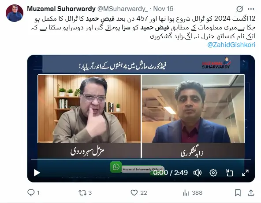This screenshot has width=261, height=203.
Task: Click the author's profile avatar
Action: [x=15, y=13]
